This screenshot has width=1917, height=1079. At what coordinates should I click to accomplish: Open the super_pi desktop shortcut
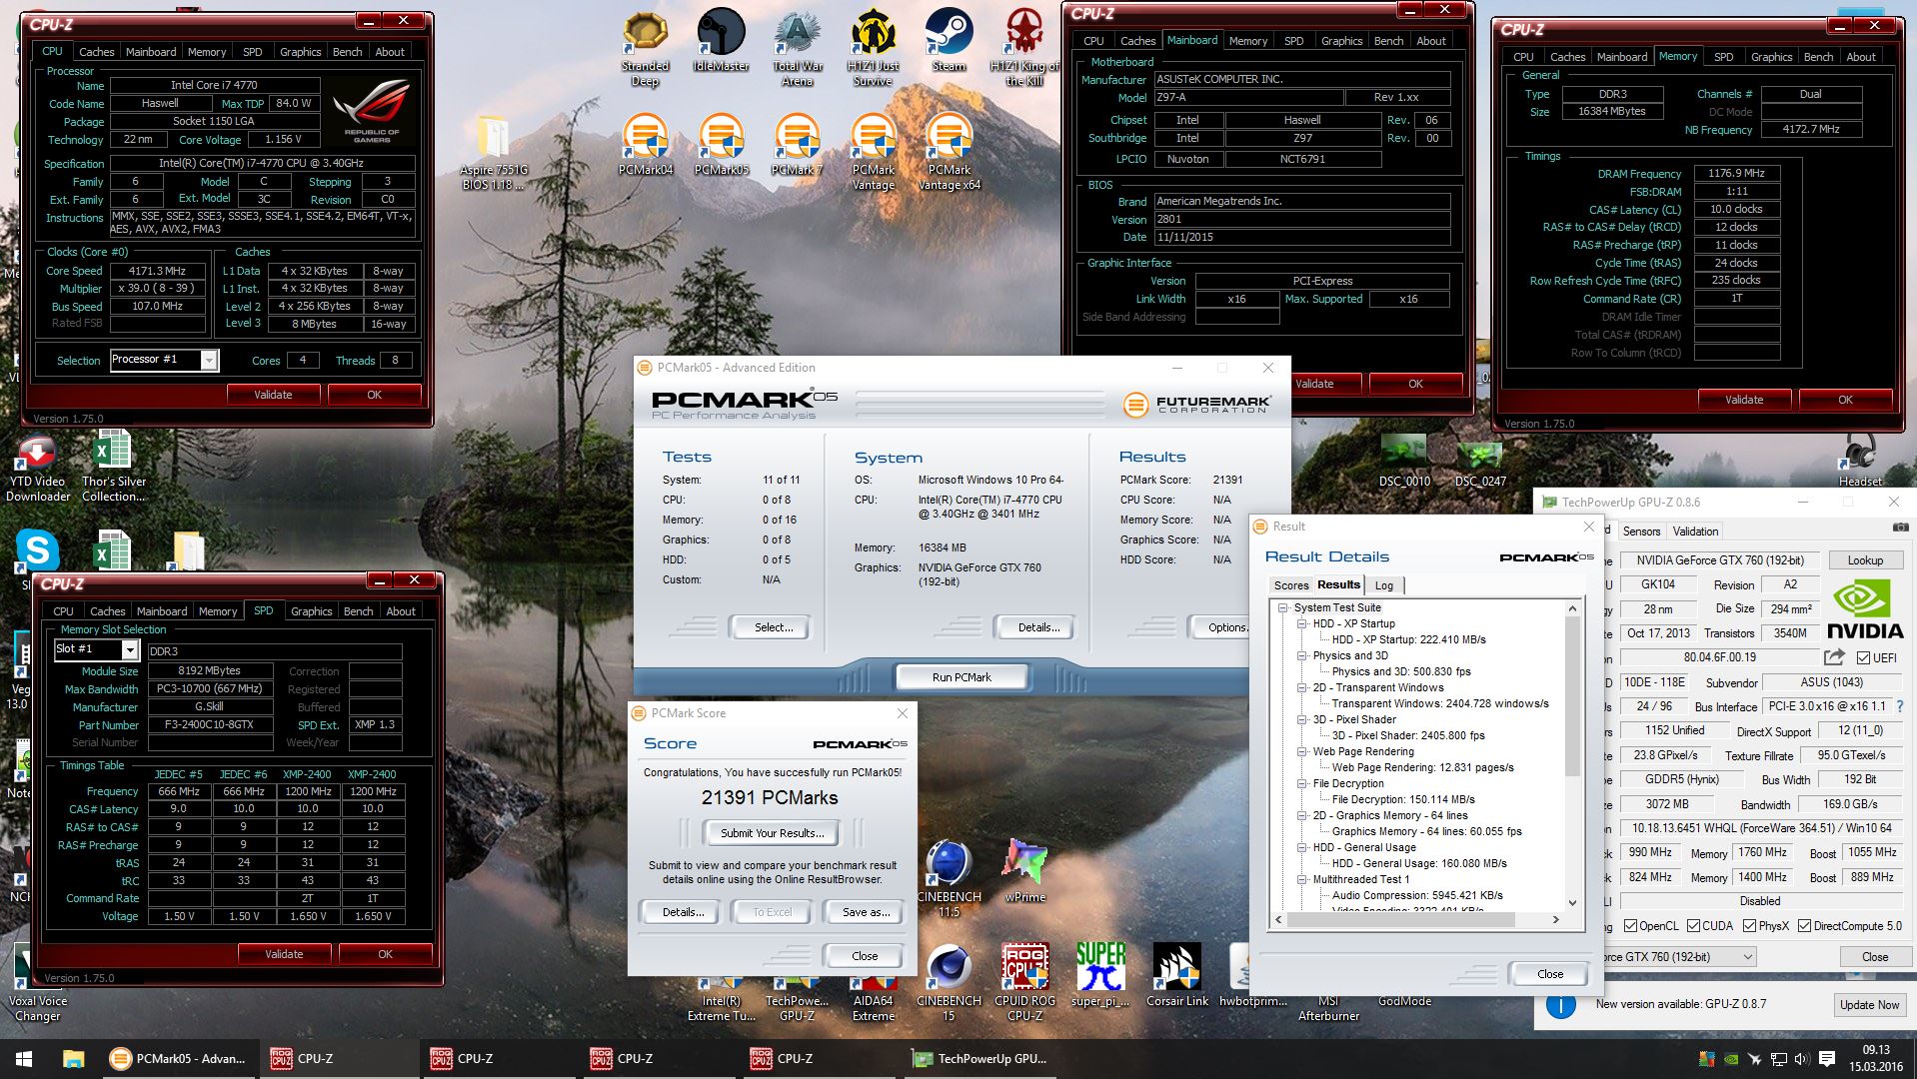click(x=1100, y=976)
